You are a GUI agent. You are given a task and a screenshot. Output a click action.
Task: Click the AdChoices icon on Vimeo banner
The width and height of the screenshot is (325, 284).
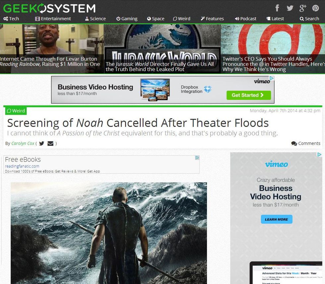tap(272, 79)
